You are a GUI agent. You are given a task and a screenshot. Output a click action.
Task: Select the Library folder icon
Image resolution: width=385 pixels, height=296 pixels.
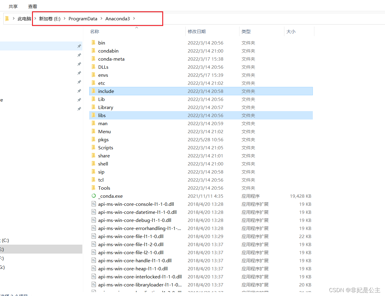click(x=93, y=107)
